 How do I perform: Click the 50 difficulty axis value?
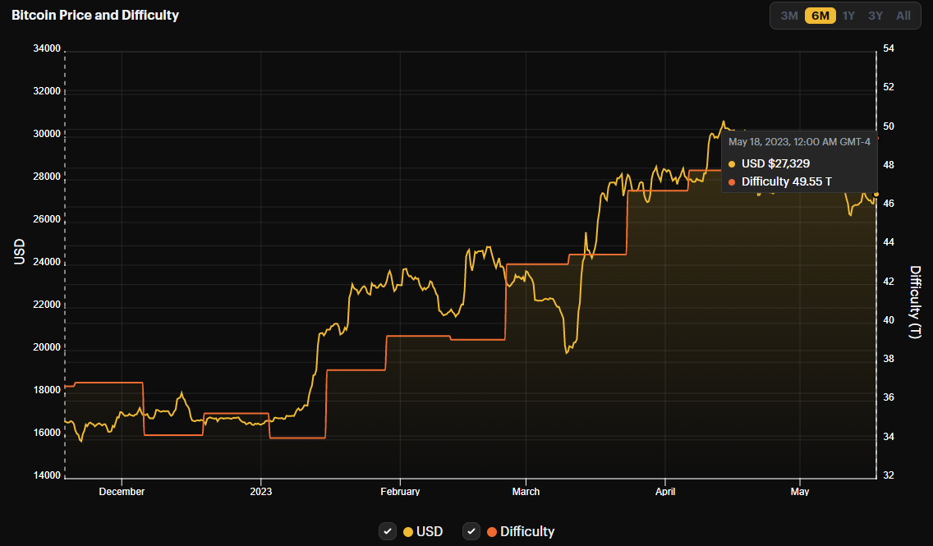[889, 126]
